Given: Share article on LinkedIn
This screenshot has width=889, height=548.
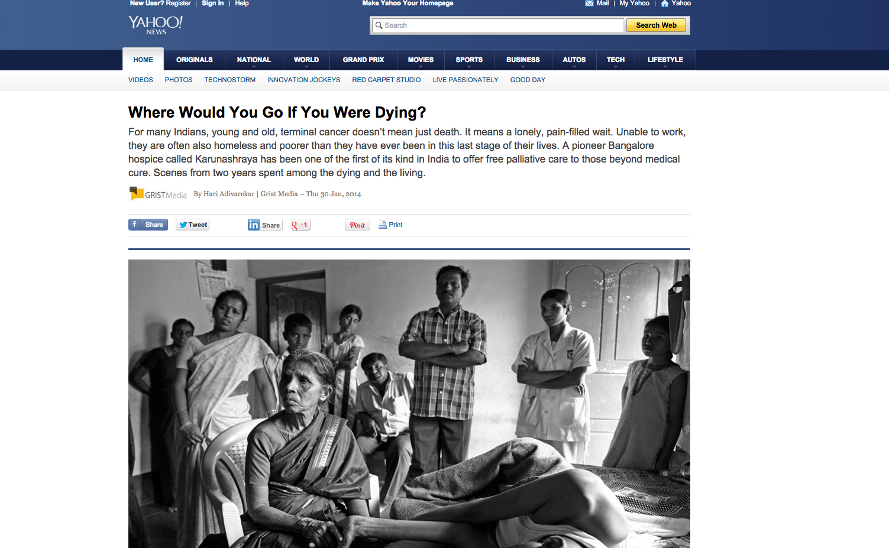Looking at the screenshot, I should point(265,225).
